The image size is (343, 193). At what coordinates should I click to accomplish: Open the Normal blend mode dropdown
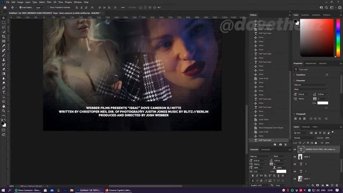point(304,138)
